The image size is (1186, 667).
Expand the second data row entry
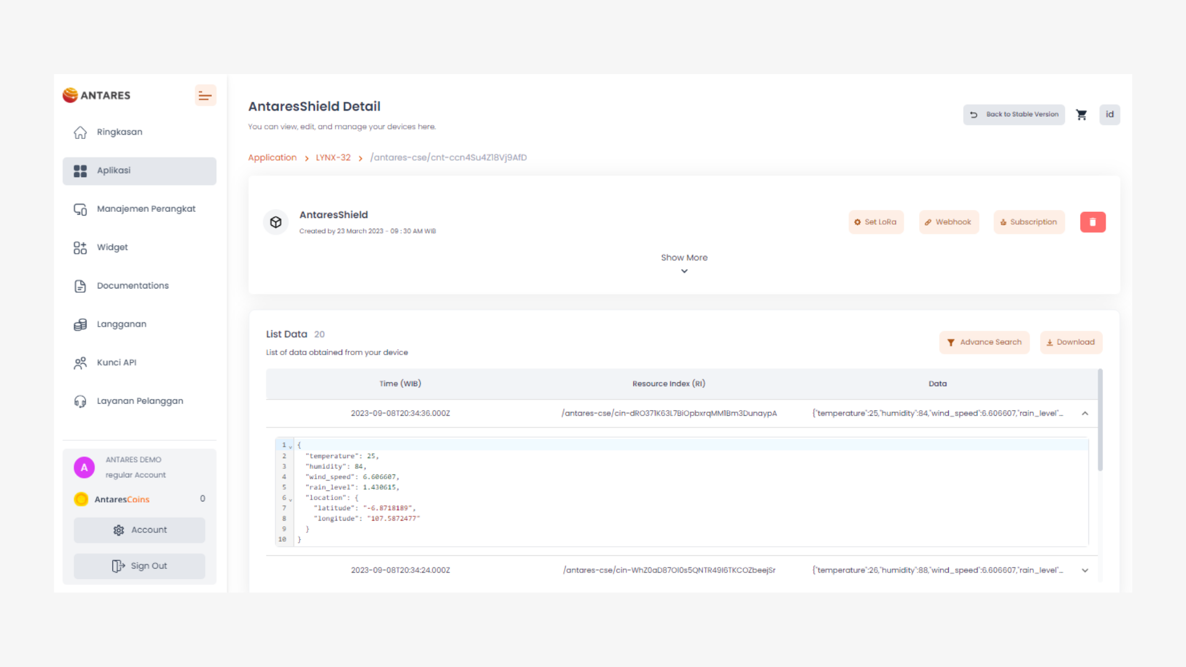1085,570
